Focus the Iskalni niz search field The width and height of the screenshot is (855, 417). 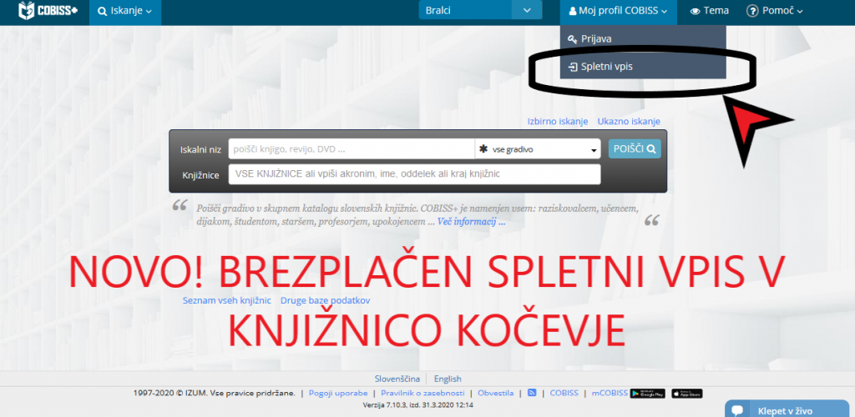[352, 148]
